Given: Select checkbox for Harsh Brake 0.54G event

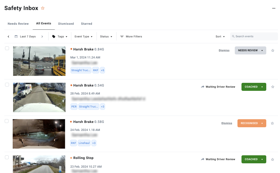Looking at the screenshot, I should [7, 84].
